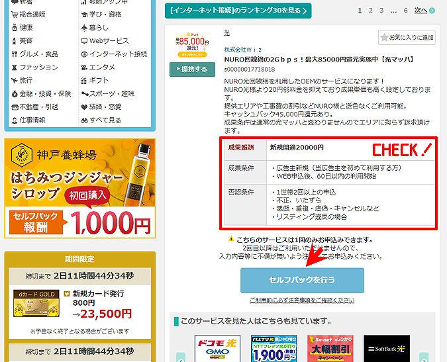Image resolution: width=447 pixels, height=362 pixels.
Task: Open the 仕事情報 category
Action: click(32, 120)
